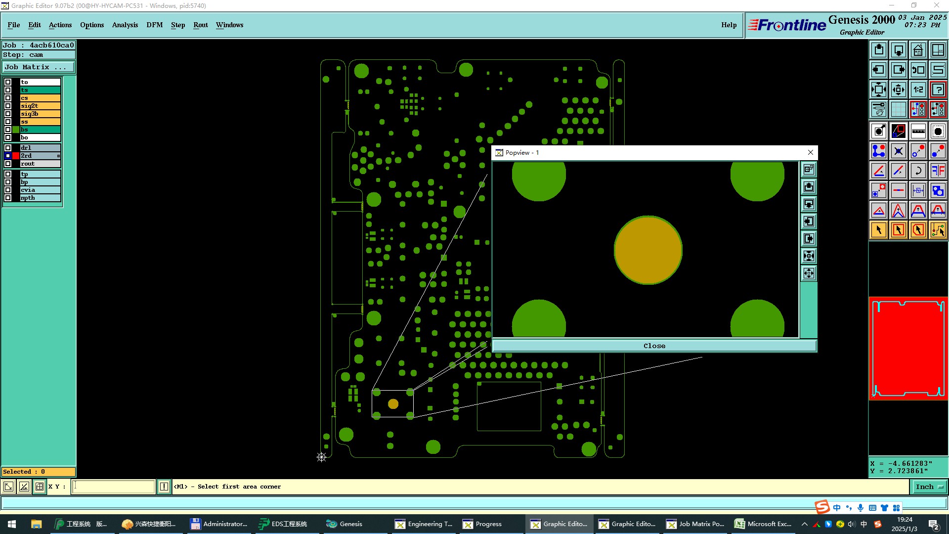Image resolution: width=949 pixels, height=534 pixels.
Task: Click the red 2rd layer color swatch
Action: click(16, 156)
